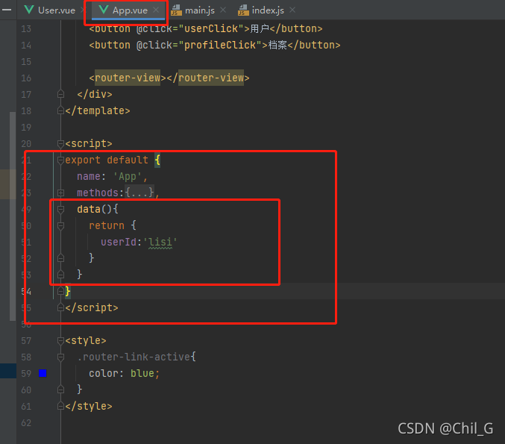Click the .router-link-active selector

pos(134,357)
